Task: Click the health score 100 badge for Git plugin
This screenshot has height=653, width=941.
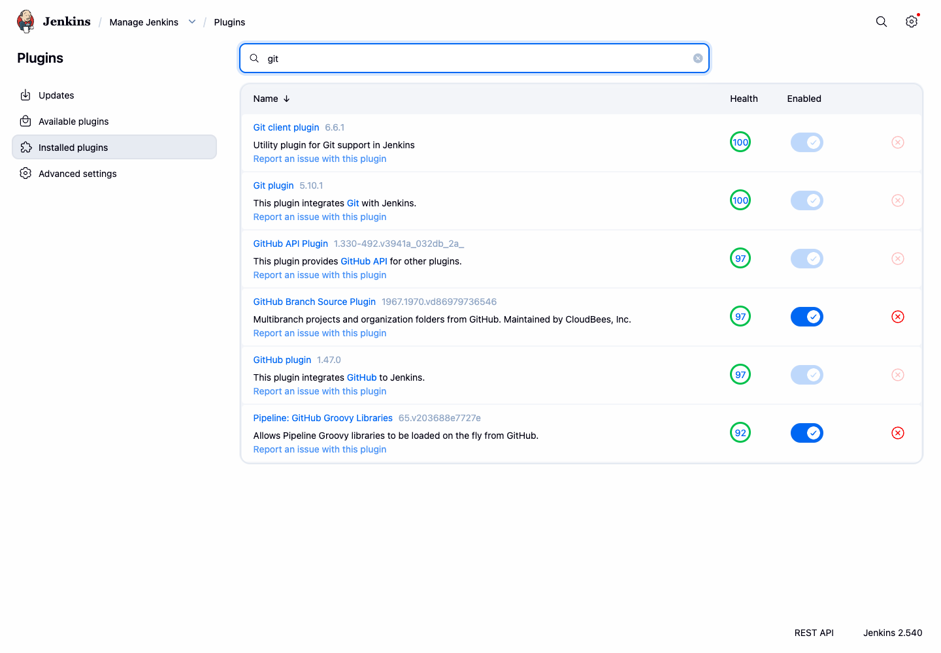Action: coord(740,200)
